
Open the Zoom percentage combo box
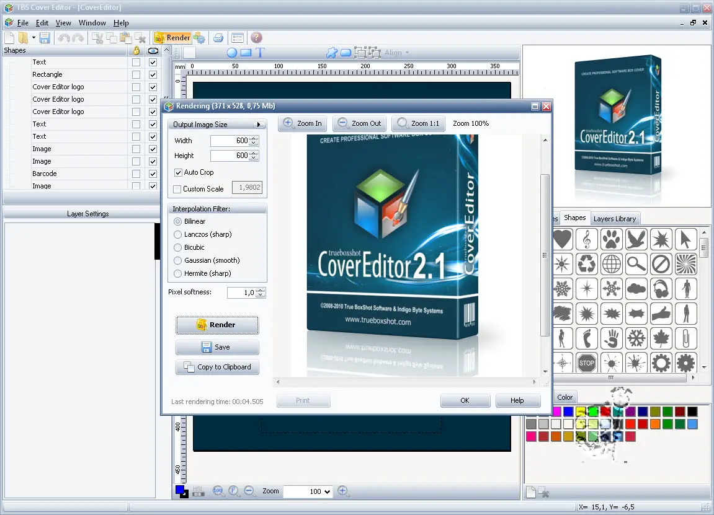click(308, 491)
